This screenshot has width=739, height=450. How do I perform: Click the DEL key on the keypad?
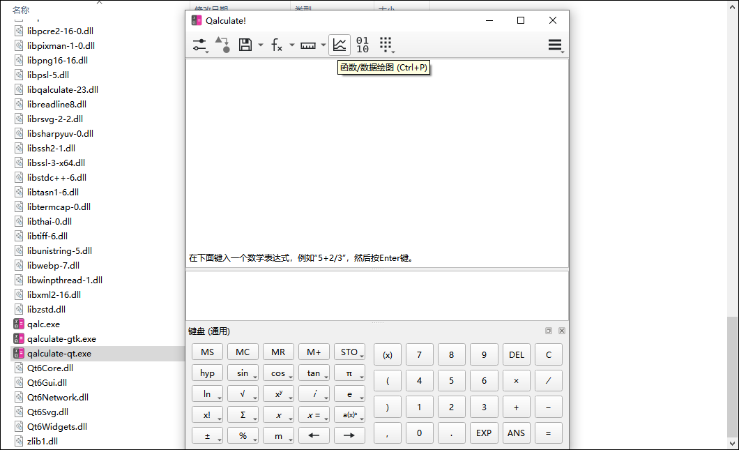pos(516,354)
